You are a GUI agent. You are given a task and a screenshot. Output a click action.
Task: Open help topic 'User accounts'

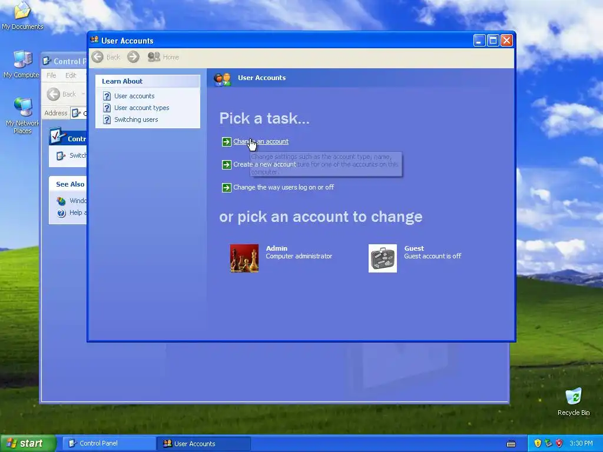pyautogui.click(x=134, y=96)
